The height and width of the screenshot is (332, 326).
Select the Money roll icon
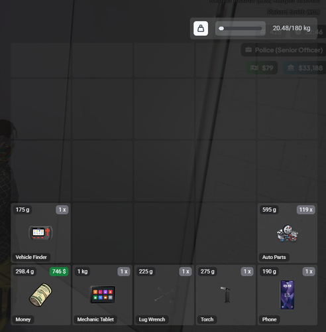tap(40, 295)
